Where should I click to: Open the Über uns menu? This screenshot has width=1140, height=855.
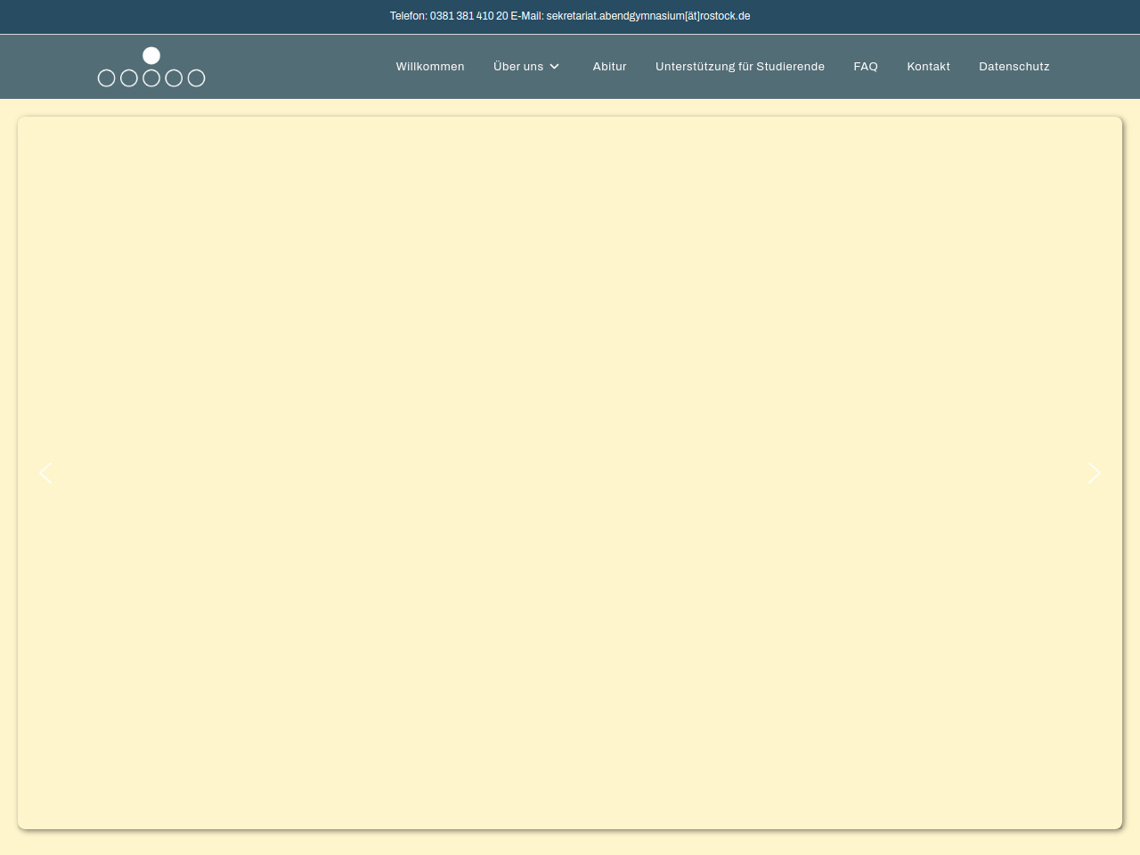tap(518, 67)
